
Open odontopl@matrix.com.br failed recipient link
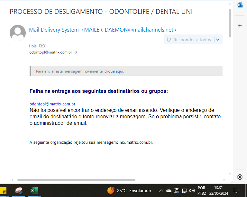click(x=52, y=104)
